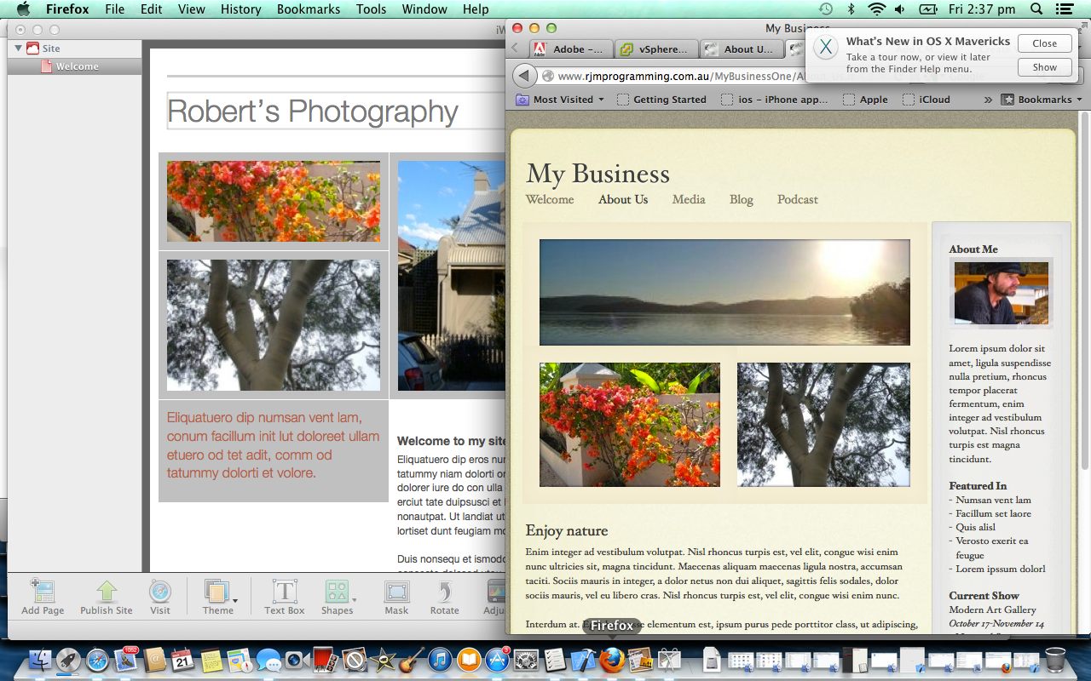
Task: Open Most Visited bookmarks dropdown
Action: coord(560,100)
